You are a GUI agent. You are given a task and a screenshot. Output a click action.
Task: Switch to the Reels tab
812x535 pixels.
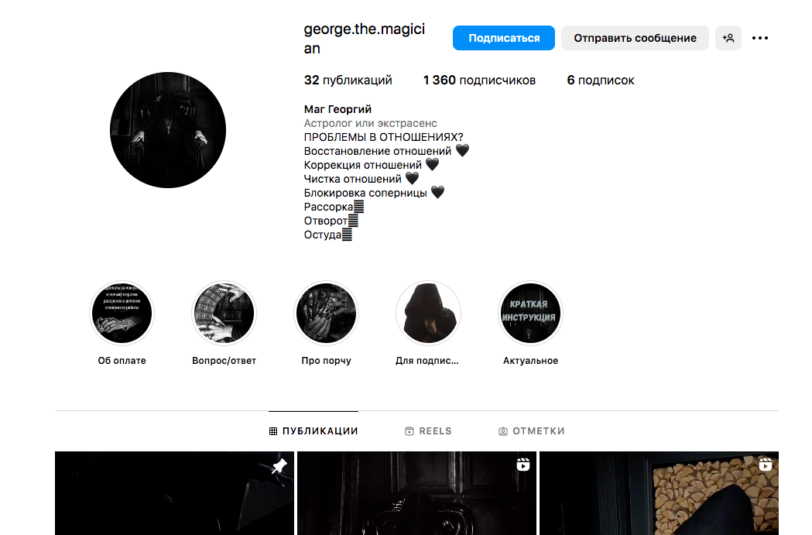(x=428, y=431)
